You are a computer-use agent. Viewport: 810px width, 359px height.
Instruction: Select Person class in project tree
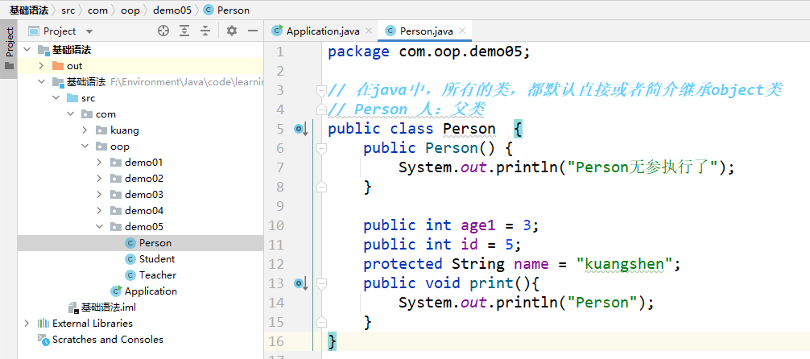(x=155, y=243)
